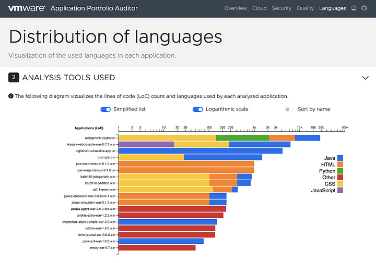The width and height of the screenshot is (376, 263).
Task: Click the purple JavaScript segment of ikasan-webconsole bar
Action: pyautogui.click(x=146, y=144)
